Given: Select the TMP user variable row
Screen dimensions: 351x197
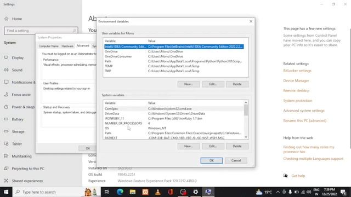Looking at the screenshot, I should coord(174,71).
